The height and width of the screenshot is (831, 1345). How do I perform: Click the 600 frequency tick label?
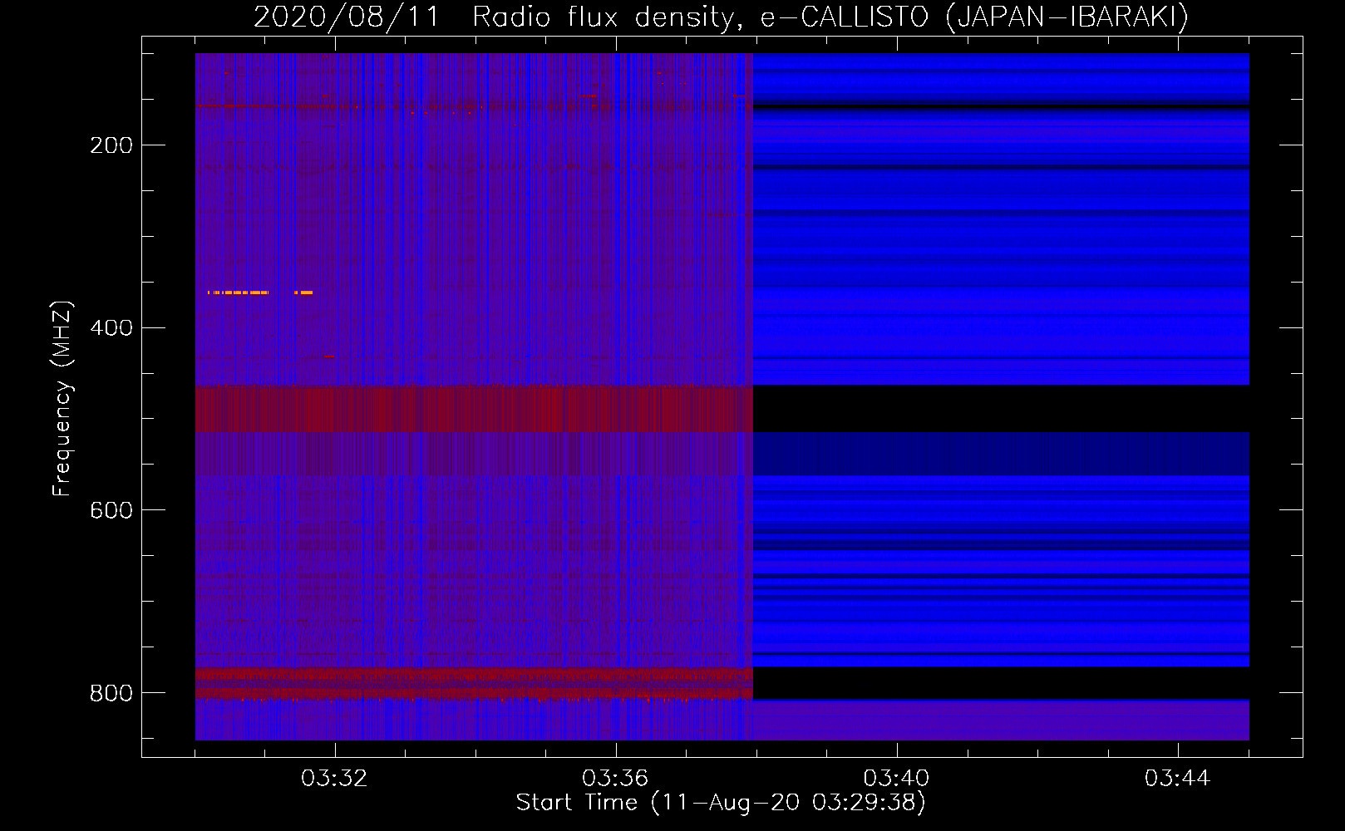pos(111,510)
